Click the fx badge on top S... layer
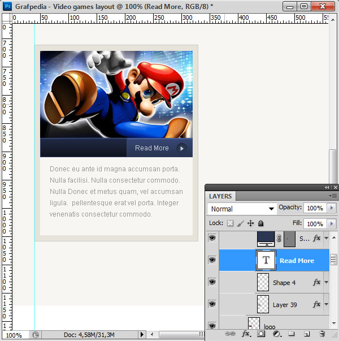This screenshot has height=341, width=339. (x=316, y=238)
